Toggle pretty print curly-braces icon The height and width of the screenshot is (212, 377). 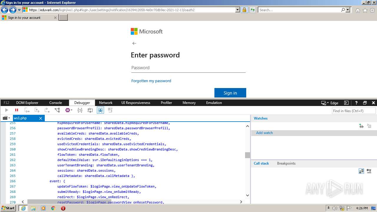pos(80,110)
